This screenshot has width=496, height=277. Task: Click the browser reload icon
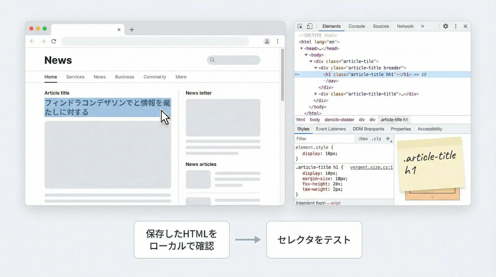[54, 41]
